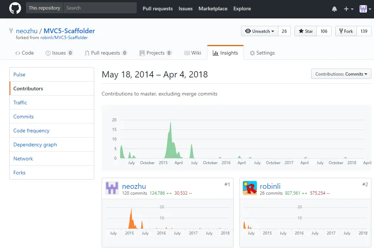Click the Wiki tab book icon

pos(187,53)
